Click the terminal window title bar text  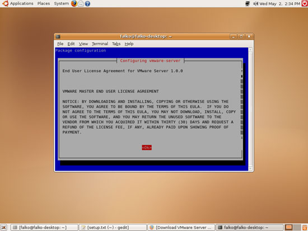(146, 36)
